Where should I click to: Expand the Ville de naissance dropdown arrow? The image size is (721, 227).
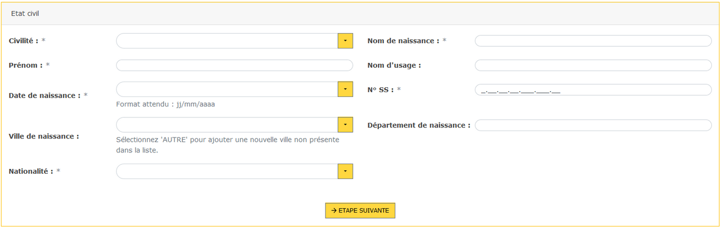point(345,125)
